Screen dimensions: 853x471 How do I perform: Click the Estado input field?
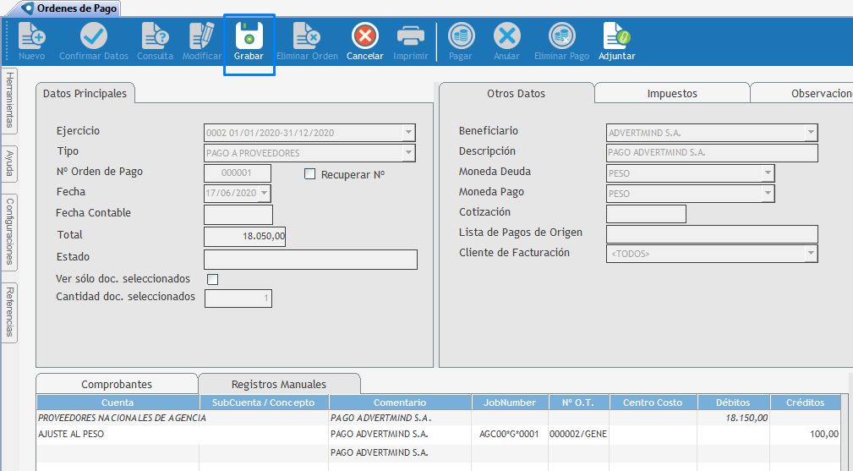click(310, 259)
